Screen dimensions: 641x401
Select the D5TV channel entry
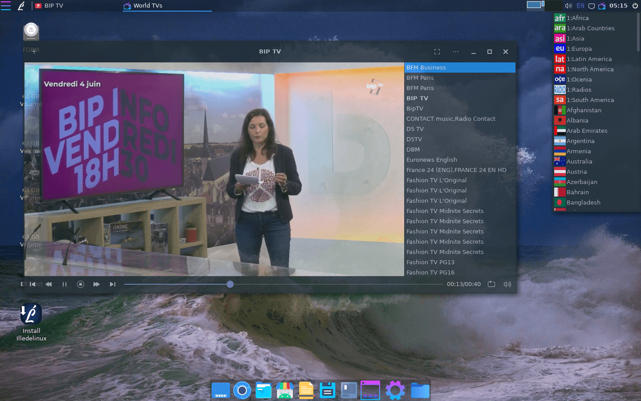coord(460,139)
